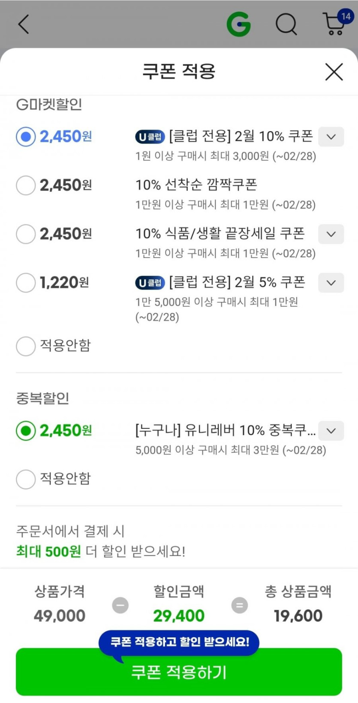Select 10% 선착순 깜짝쿠폰 radio button
This screenshot has width=358, height=703.
[x=26, y=185]
